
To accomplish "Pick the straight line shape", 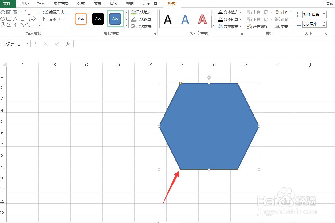I will coord(21,12).
